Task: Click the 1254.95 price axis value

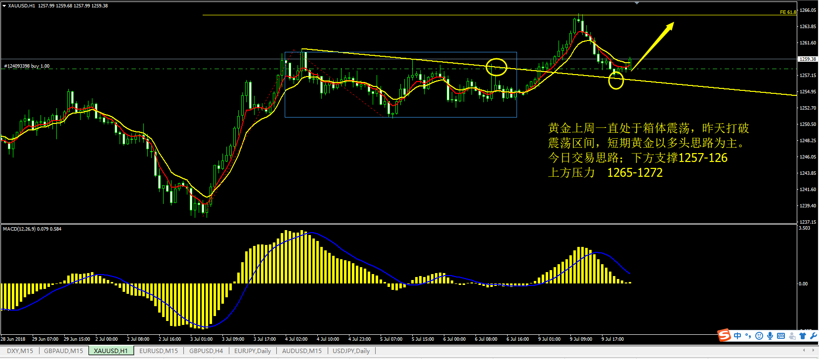Action: click(x=808, y=92)
